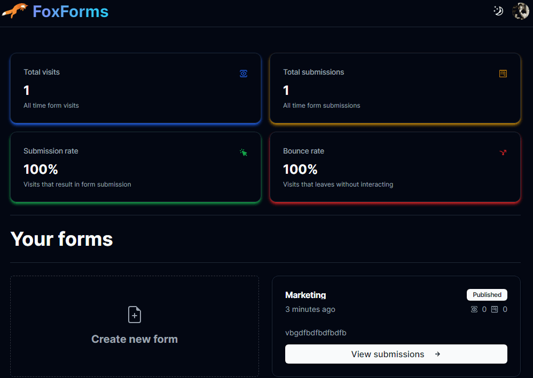
Task: Click the cursor icon in Submission rate card
Action: 244,152
